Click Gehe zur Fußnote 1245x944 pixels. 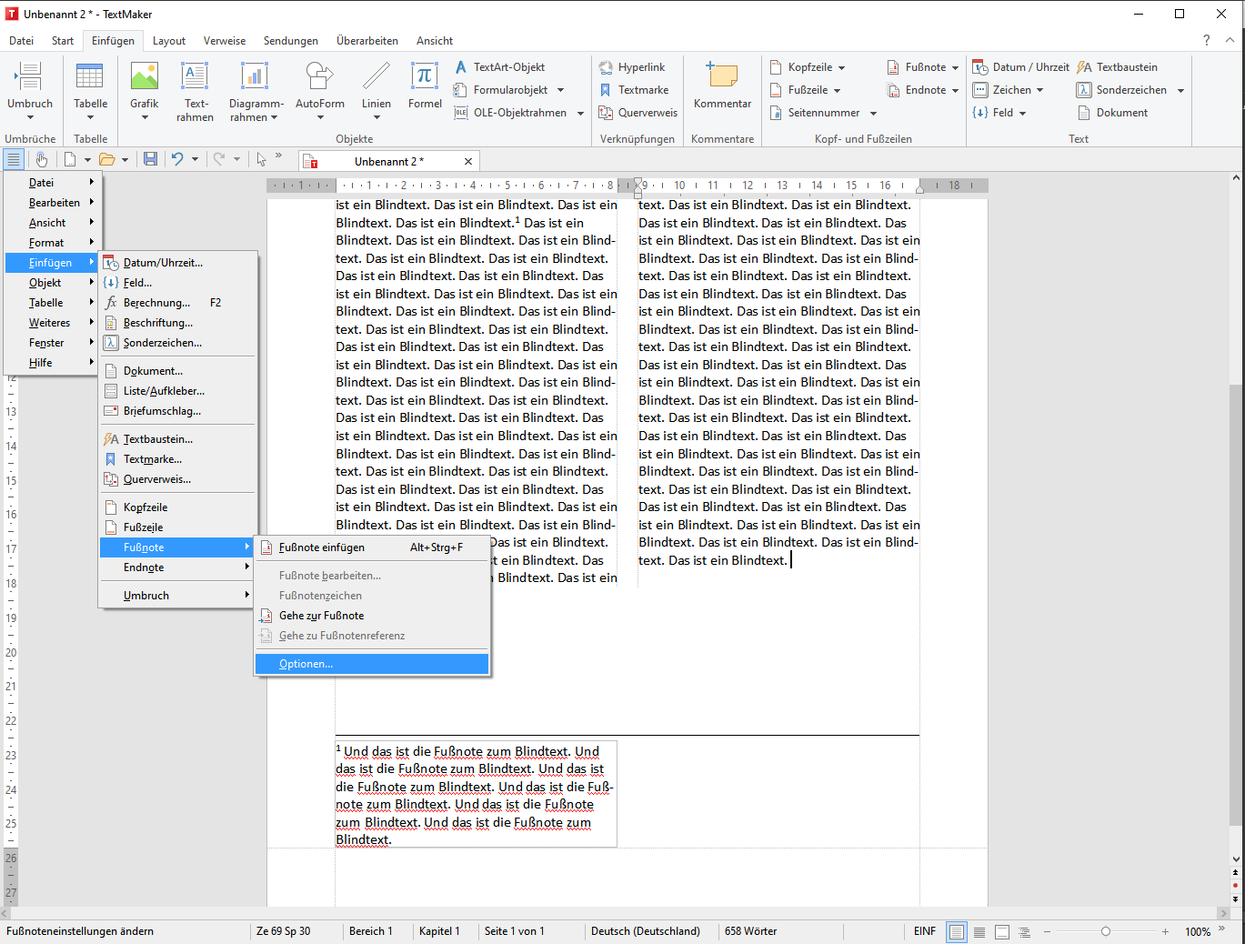pos(322,616)
